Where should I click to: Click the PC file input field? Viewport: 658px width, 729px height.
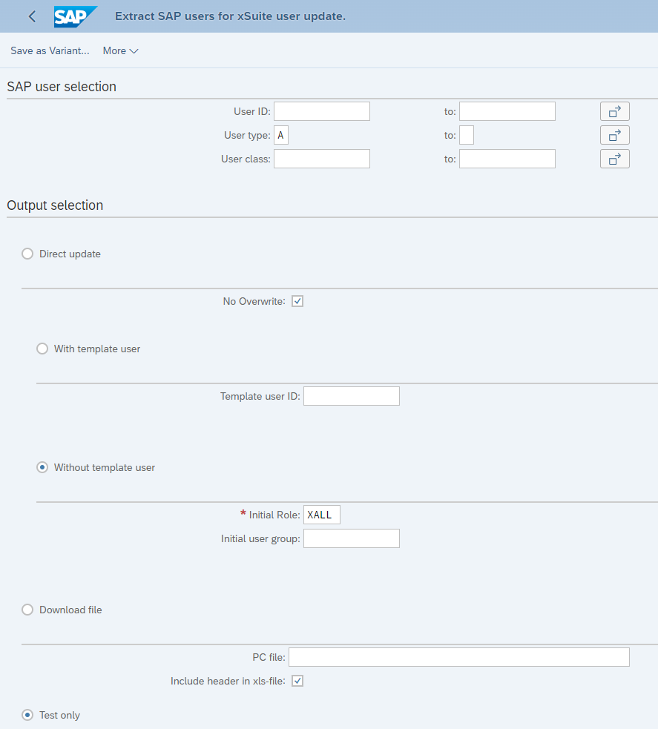point(458,657)
